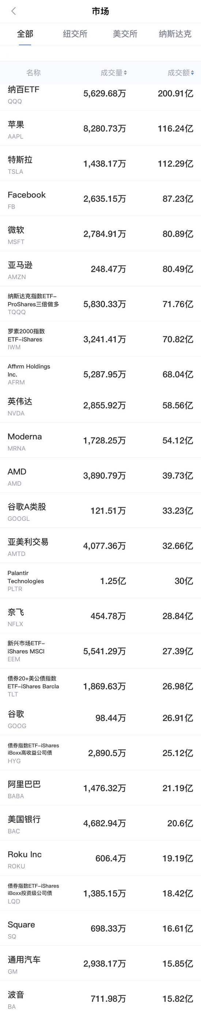Select 微软 MSFT row
Viewport: 201px width, 1016px height.
tap(100, 234)
